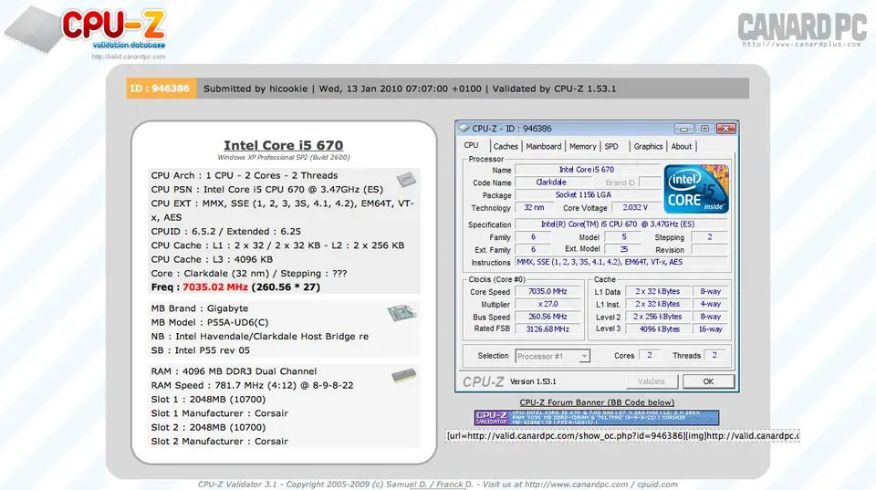Click the Intel Core i5 inside badge
This screenshot has height=490, width=876.
696,188
